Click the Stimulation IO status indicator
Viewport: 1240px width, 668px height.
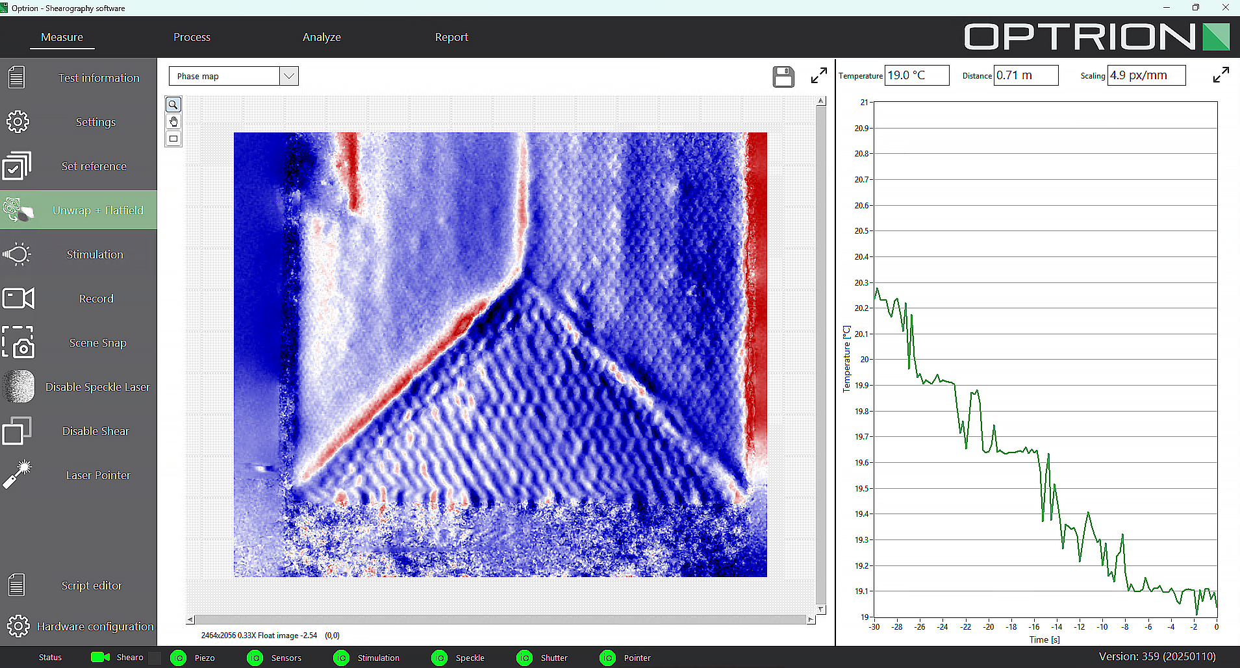pos(341,658)
